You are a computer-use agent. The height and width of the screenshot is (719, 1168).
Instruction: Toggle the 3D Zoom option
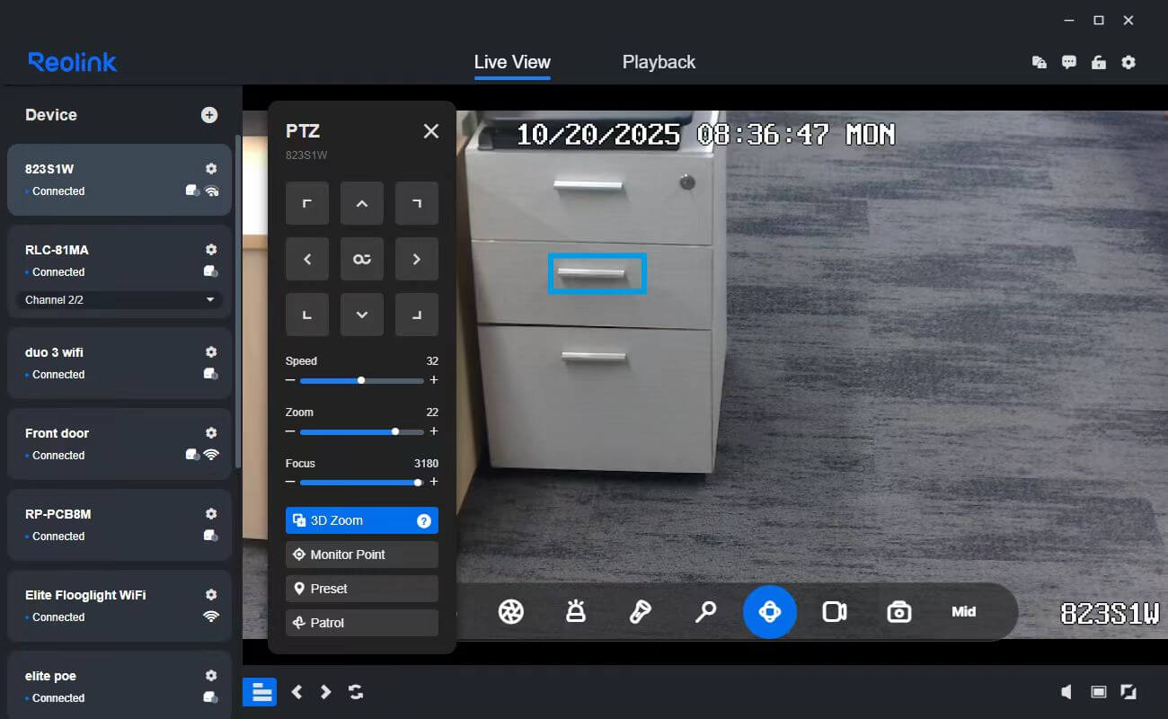point(362,520)
